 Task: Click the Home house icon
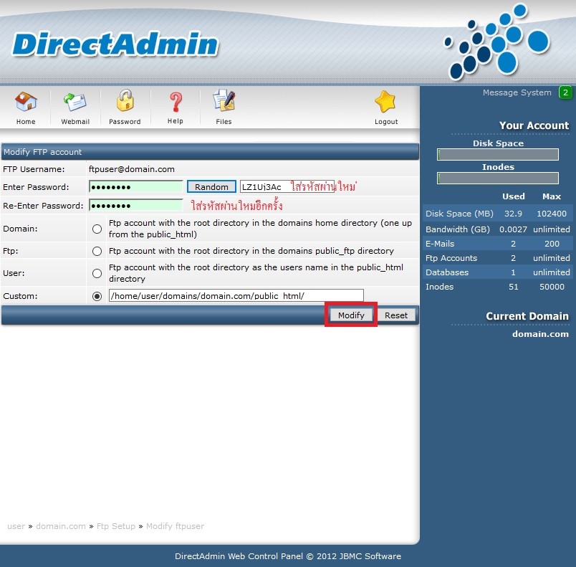(26, 101)
